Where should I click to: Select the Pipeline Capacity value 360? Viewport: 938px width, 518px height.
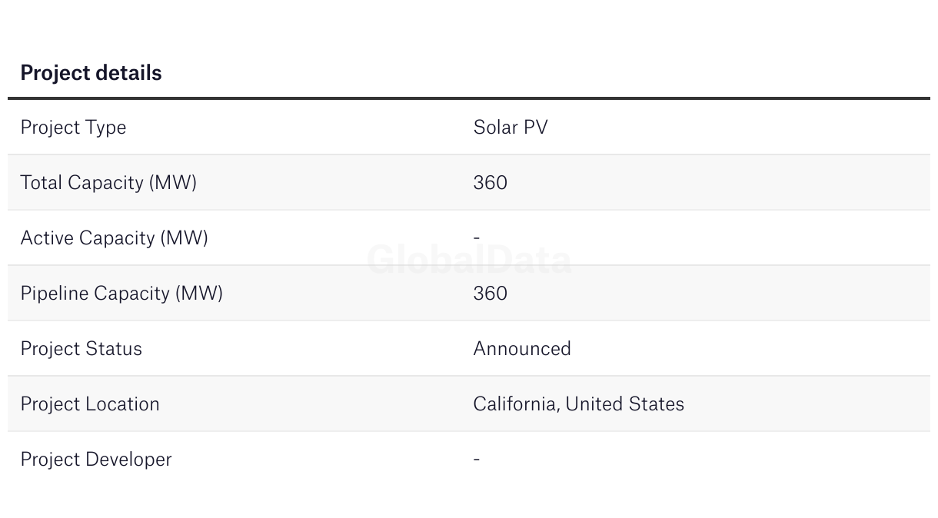pos(491,294)
